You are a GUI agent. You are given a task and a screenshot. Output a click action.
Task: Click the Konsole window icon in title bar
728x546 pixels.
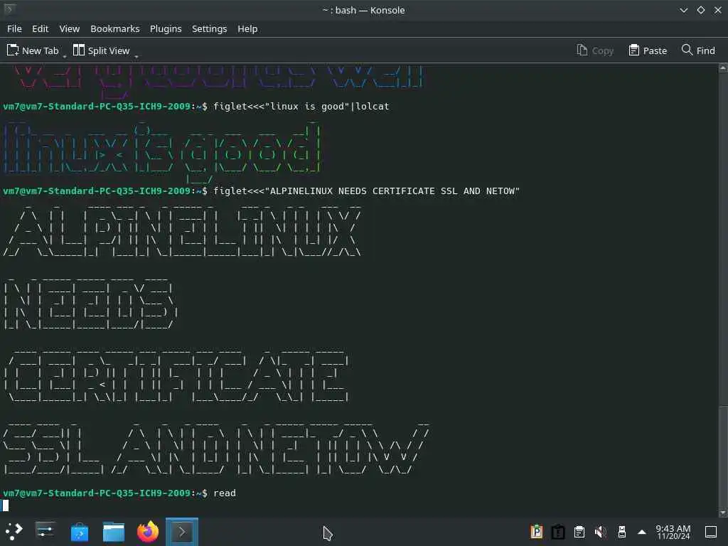(9, 9)
